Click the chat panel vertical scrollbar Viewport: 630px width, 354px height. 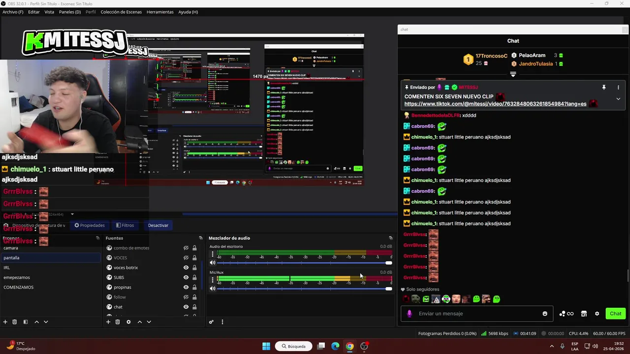[x=628, y=276]
